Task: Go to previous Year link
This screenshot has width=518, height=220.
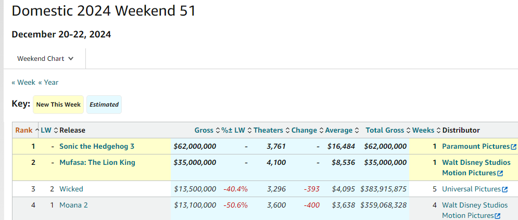Action: [x=48, y=83]
